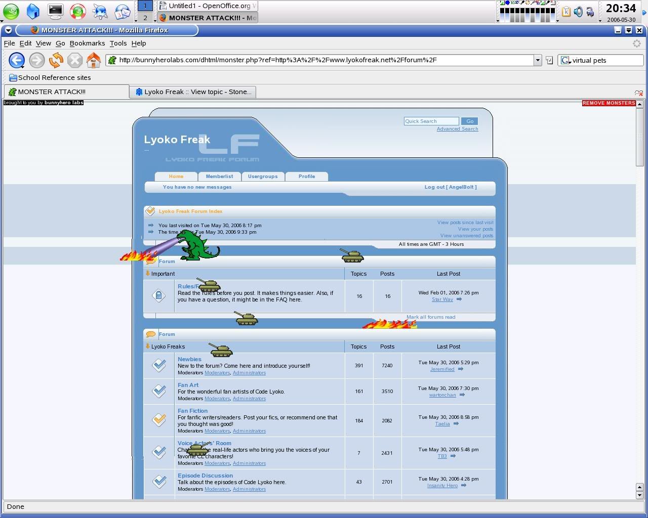Image resolution: width=648 pixels, height=518 pixels.
Task: Click the virtual pets search field
Action: 601,60
